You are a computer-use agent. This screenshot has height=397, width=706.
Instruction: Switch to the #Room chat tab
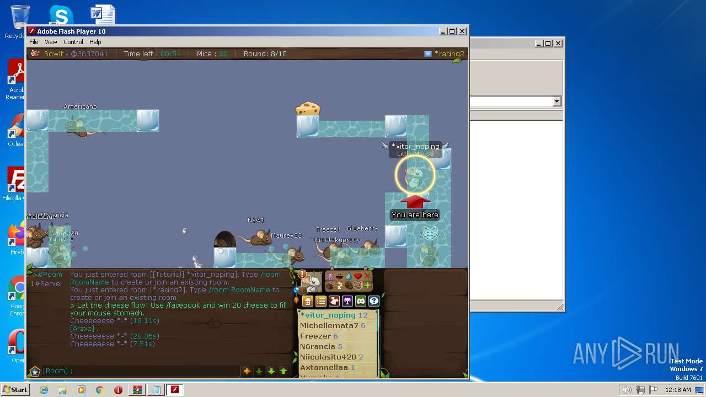(x=49, y=274)
